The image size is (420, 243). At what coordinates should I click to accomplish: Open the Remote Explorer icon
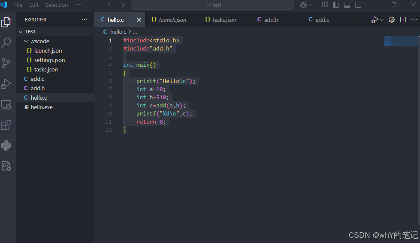click(x=6, y=105)
